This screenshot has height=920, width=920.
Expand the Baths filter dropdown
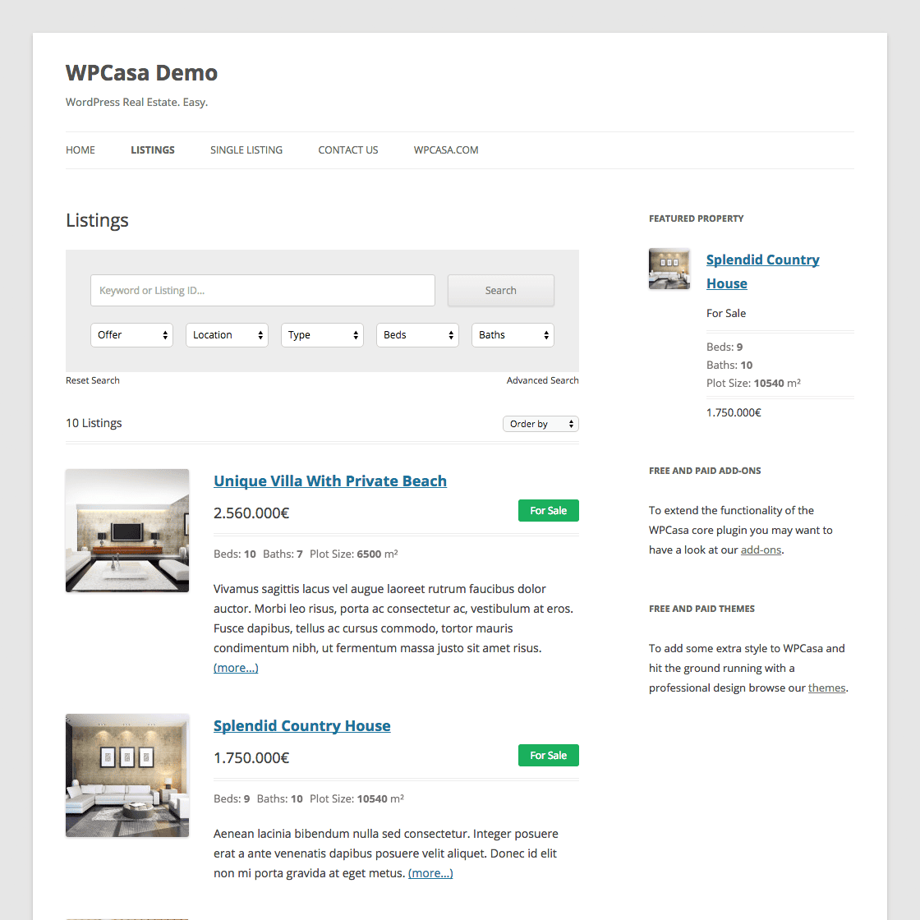513,334
